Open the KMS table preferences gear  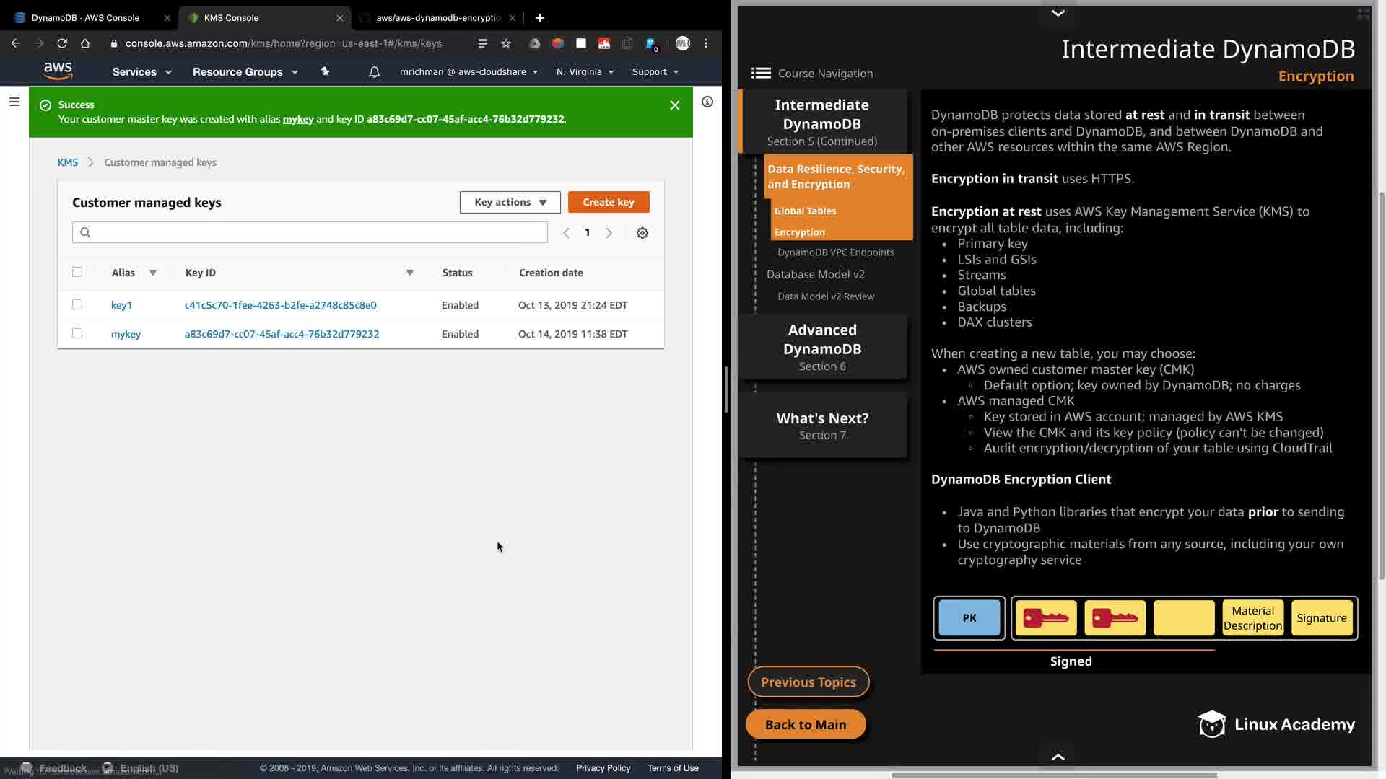click(x=642, y=233)
